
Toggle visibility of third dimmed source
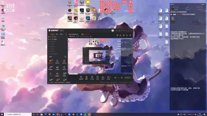(x=49, y=42)
